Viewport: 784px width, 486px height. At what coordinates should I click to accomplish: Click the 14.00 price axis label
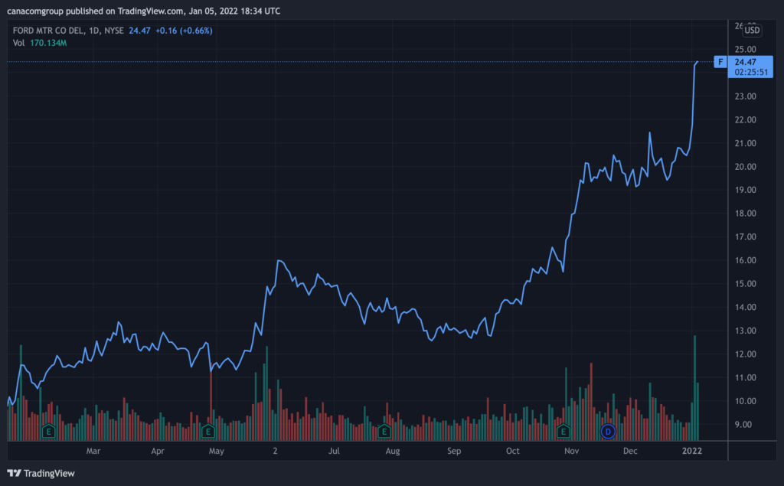click(x=746, y=308)
